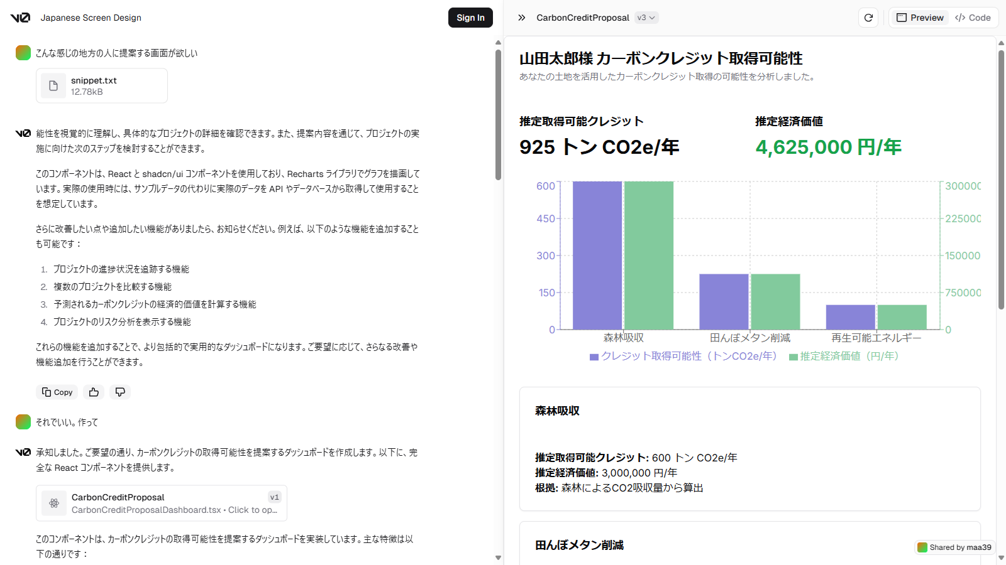
Task: Click the 森林吸収 card heading
Action: pyautogui.click(x=557, y=411)
